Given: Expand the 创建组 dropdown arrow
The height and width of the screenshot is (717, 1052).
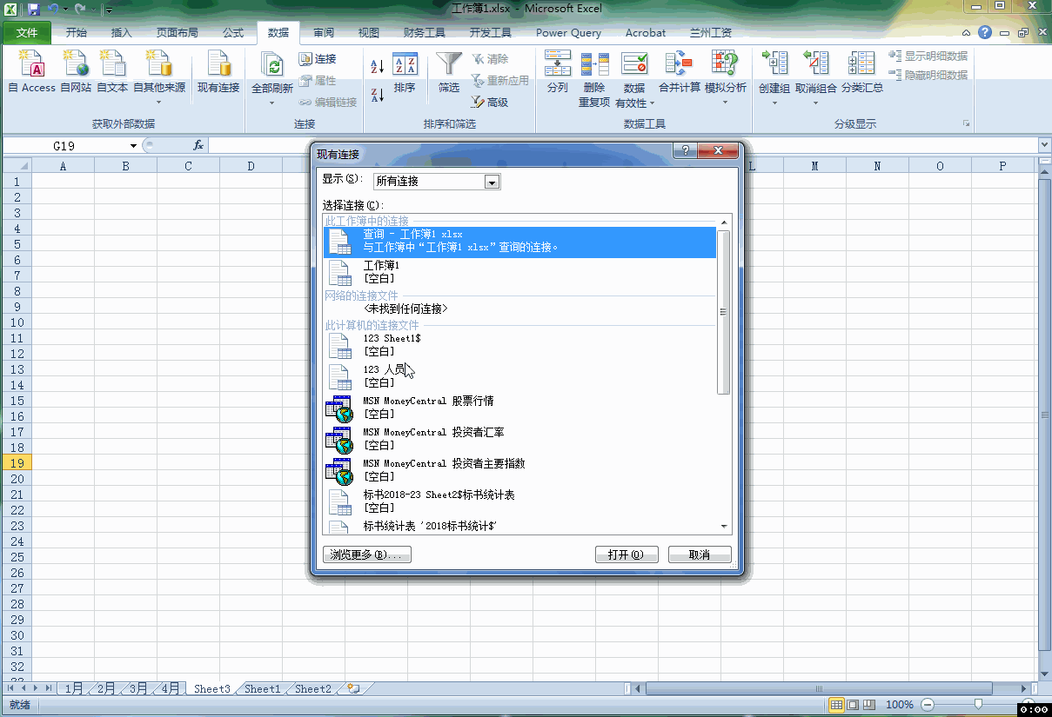Looking at the screenshot, I should pyautogui.click(x=774, y=103).
